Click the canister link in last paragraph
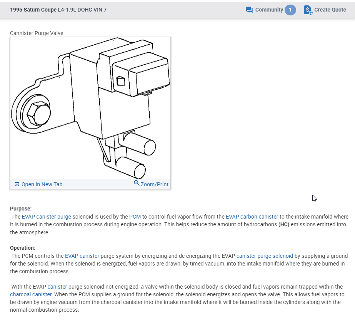 tap(57, 287)
